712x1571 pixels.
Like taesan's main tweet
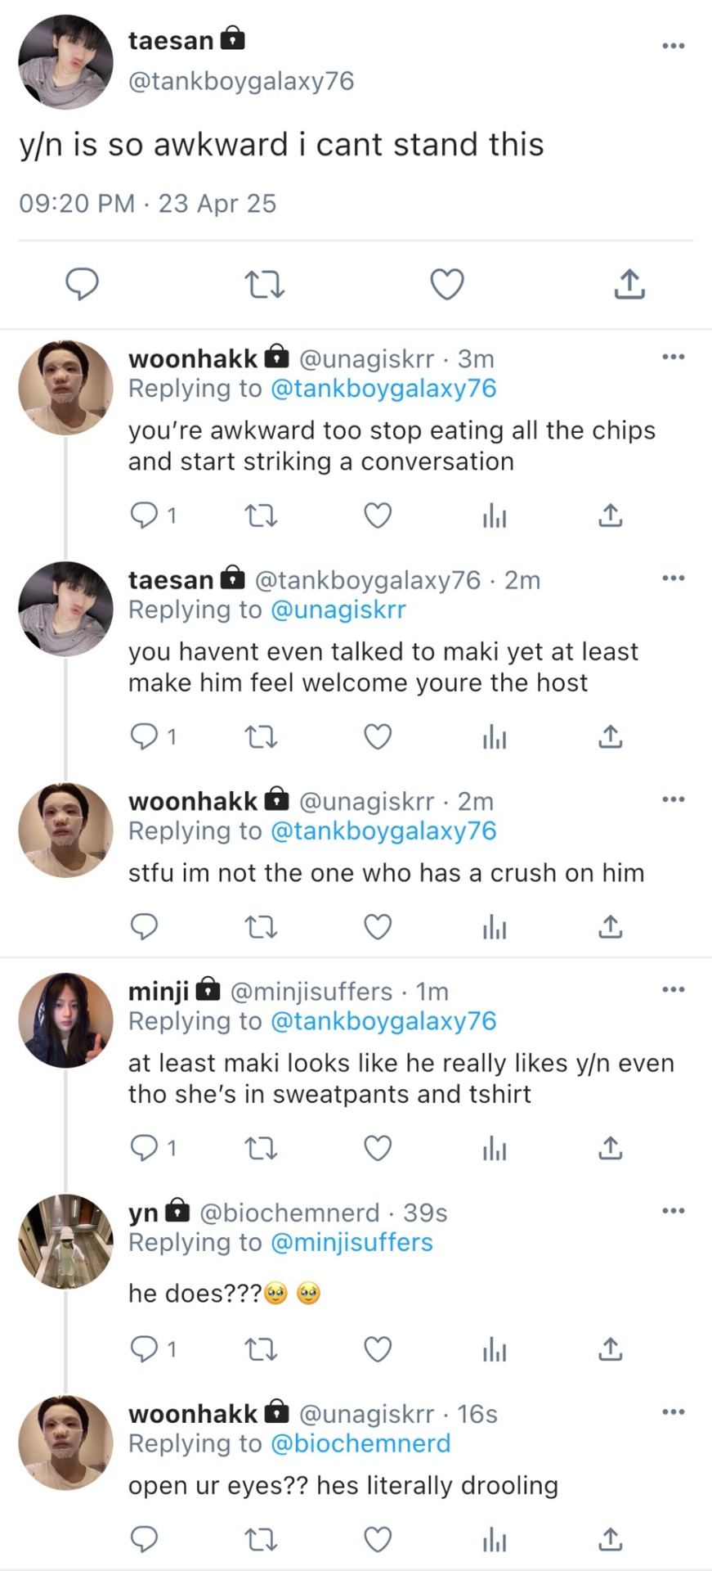(447, 284)
